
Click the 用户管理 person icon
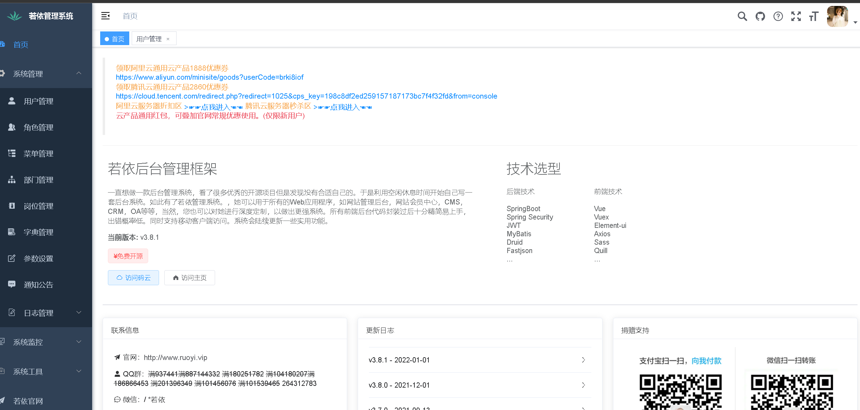(x=12, y=101)
